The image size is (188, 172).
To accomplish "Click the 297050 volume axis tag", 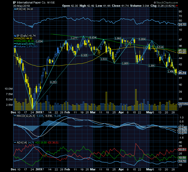I will click(183, 104).
